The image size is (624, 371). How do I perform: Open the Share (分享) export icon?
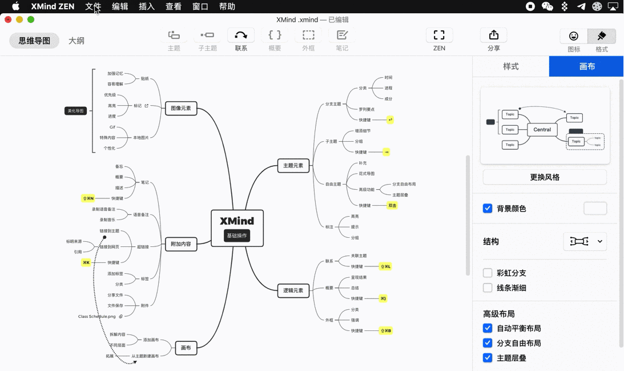(x=493, y=35)
